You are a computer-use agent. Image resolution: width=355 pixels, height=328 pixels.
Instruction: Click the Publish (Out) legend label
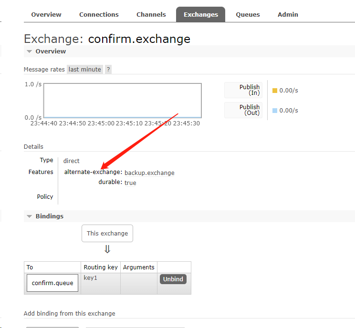click(243, 110)
